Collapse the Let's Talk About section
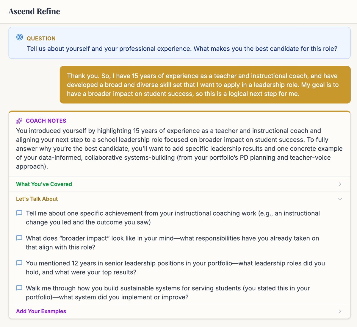 (340, 199)
